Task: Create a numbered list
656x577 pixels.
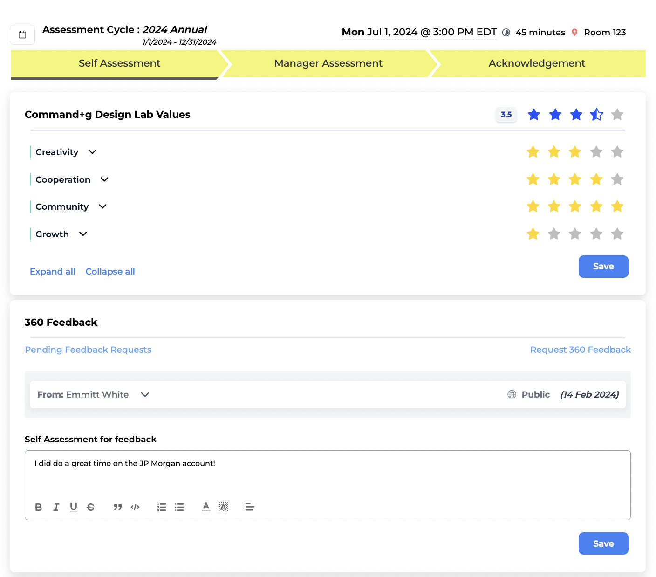Action: [x=162, y=507]
